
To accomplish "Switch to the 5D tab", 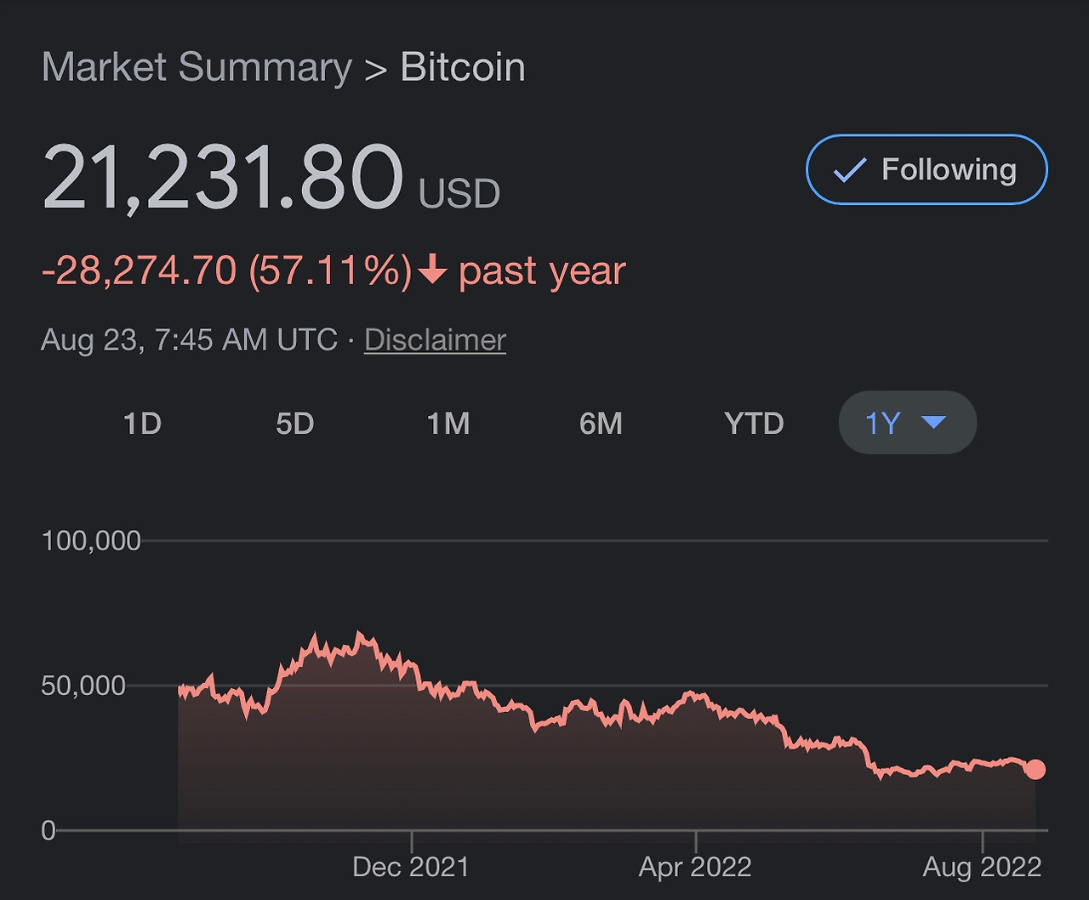I will [294, 423].
